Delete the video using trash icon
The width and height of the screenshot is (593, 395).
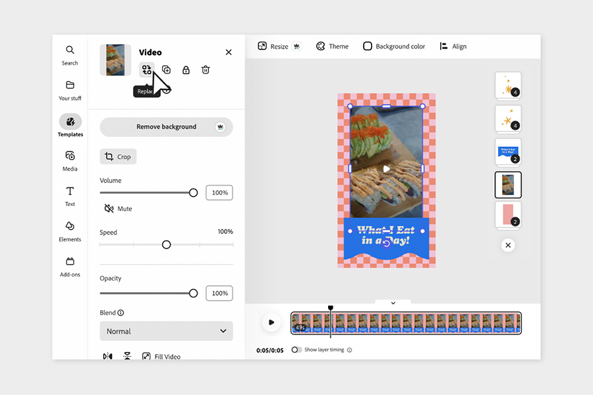coord(206,70)
